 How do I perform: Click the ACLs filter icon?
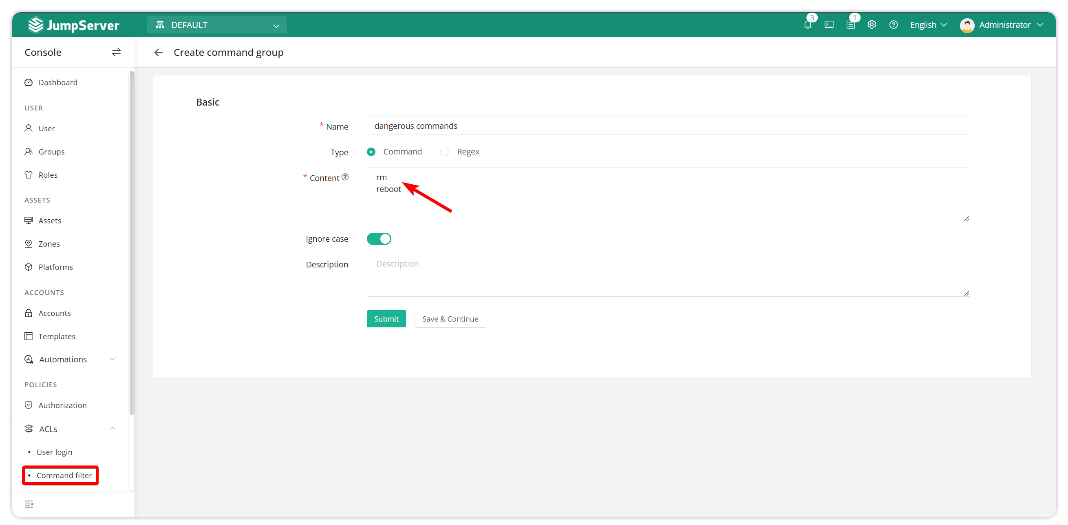click(29, 429)
